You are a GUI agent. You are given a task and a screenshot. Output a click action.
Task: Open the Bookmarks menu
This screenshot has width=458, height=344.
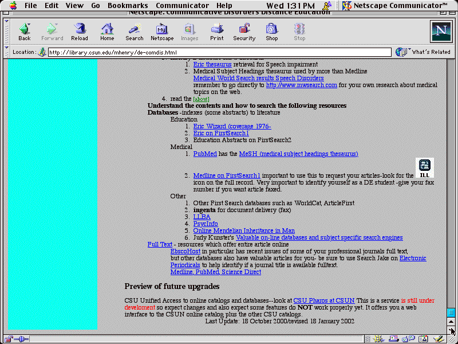[128, 5]
